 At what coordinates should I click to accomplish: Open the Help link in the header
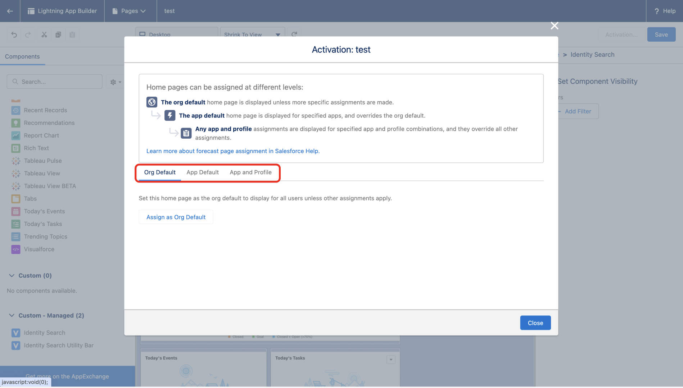tap(665, 11)
